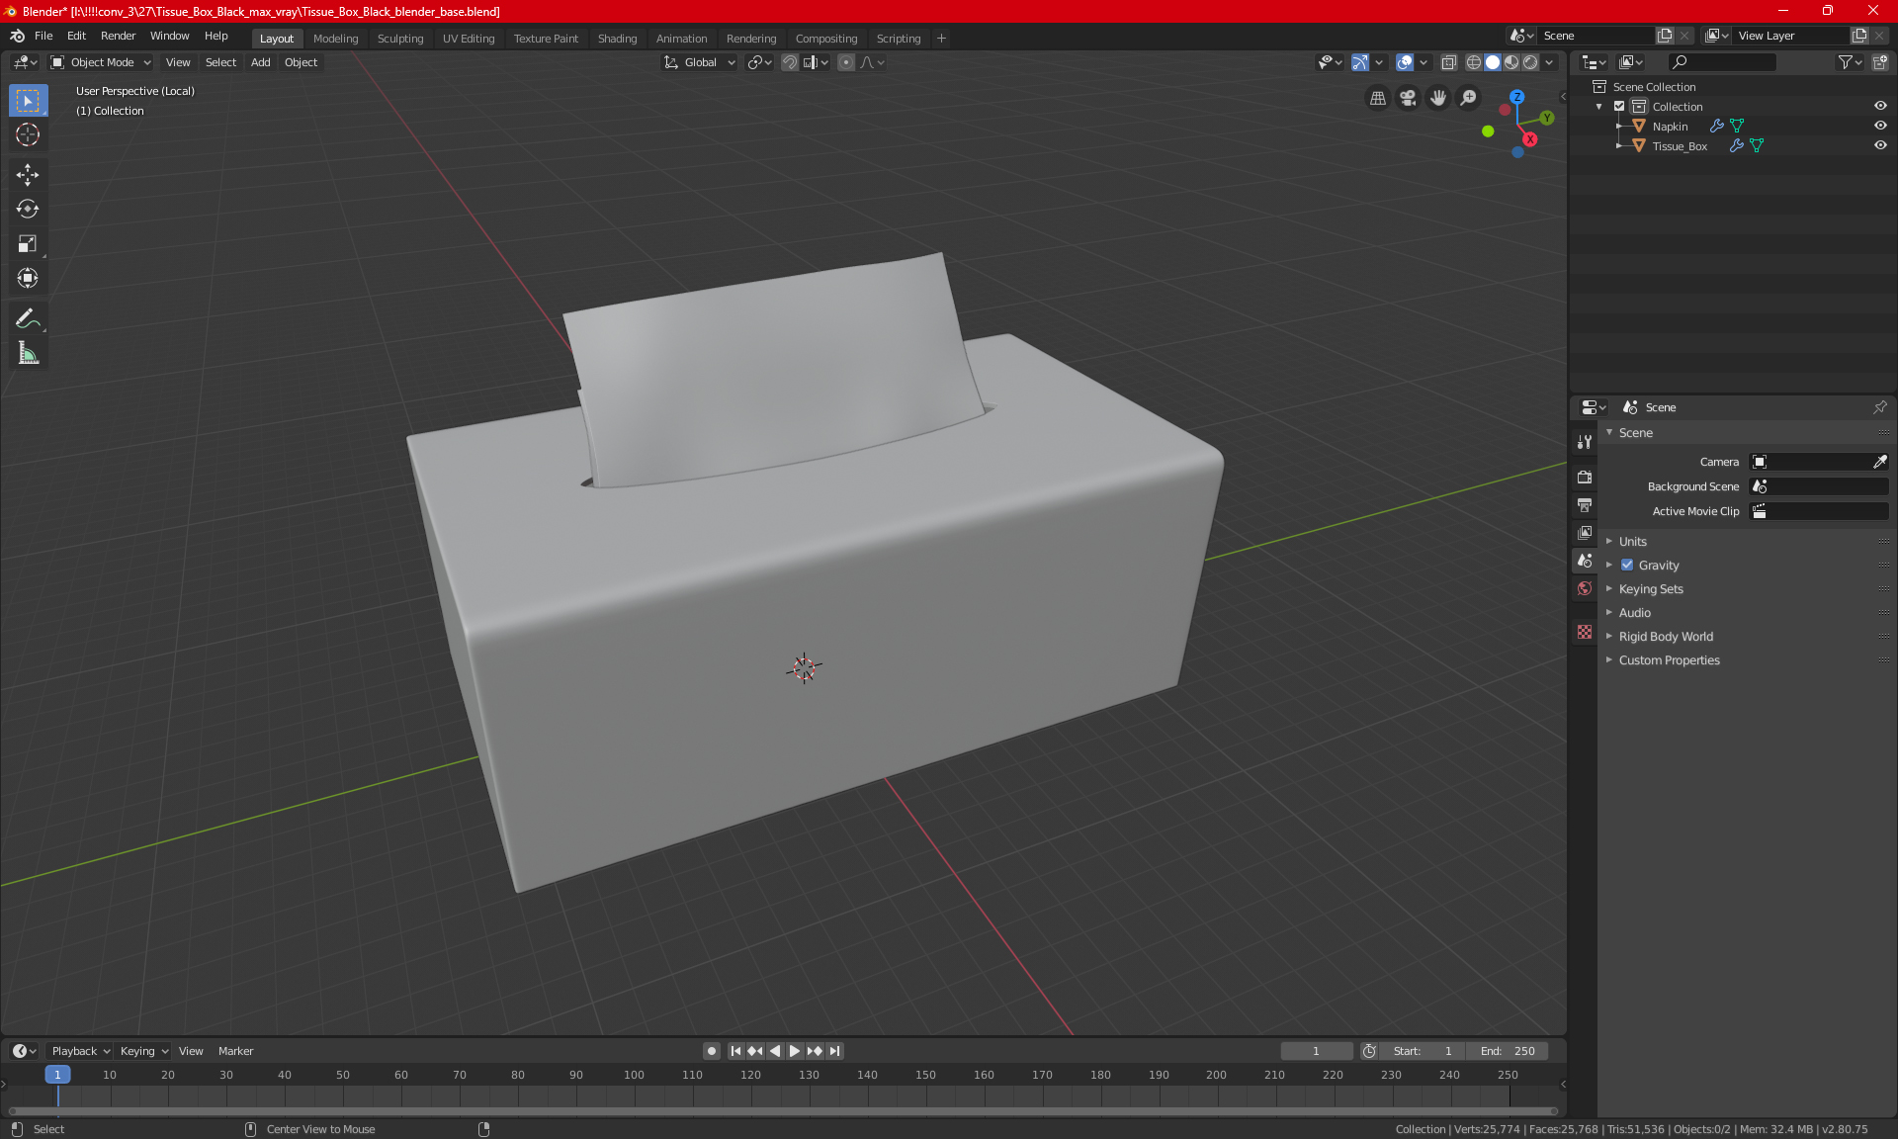Jump to next keyframe
The height and width of the screenshot is (1139, 1898).
tap(815, 1051)
